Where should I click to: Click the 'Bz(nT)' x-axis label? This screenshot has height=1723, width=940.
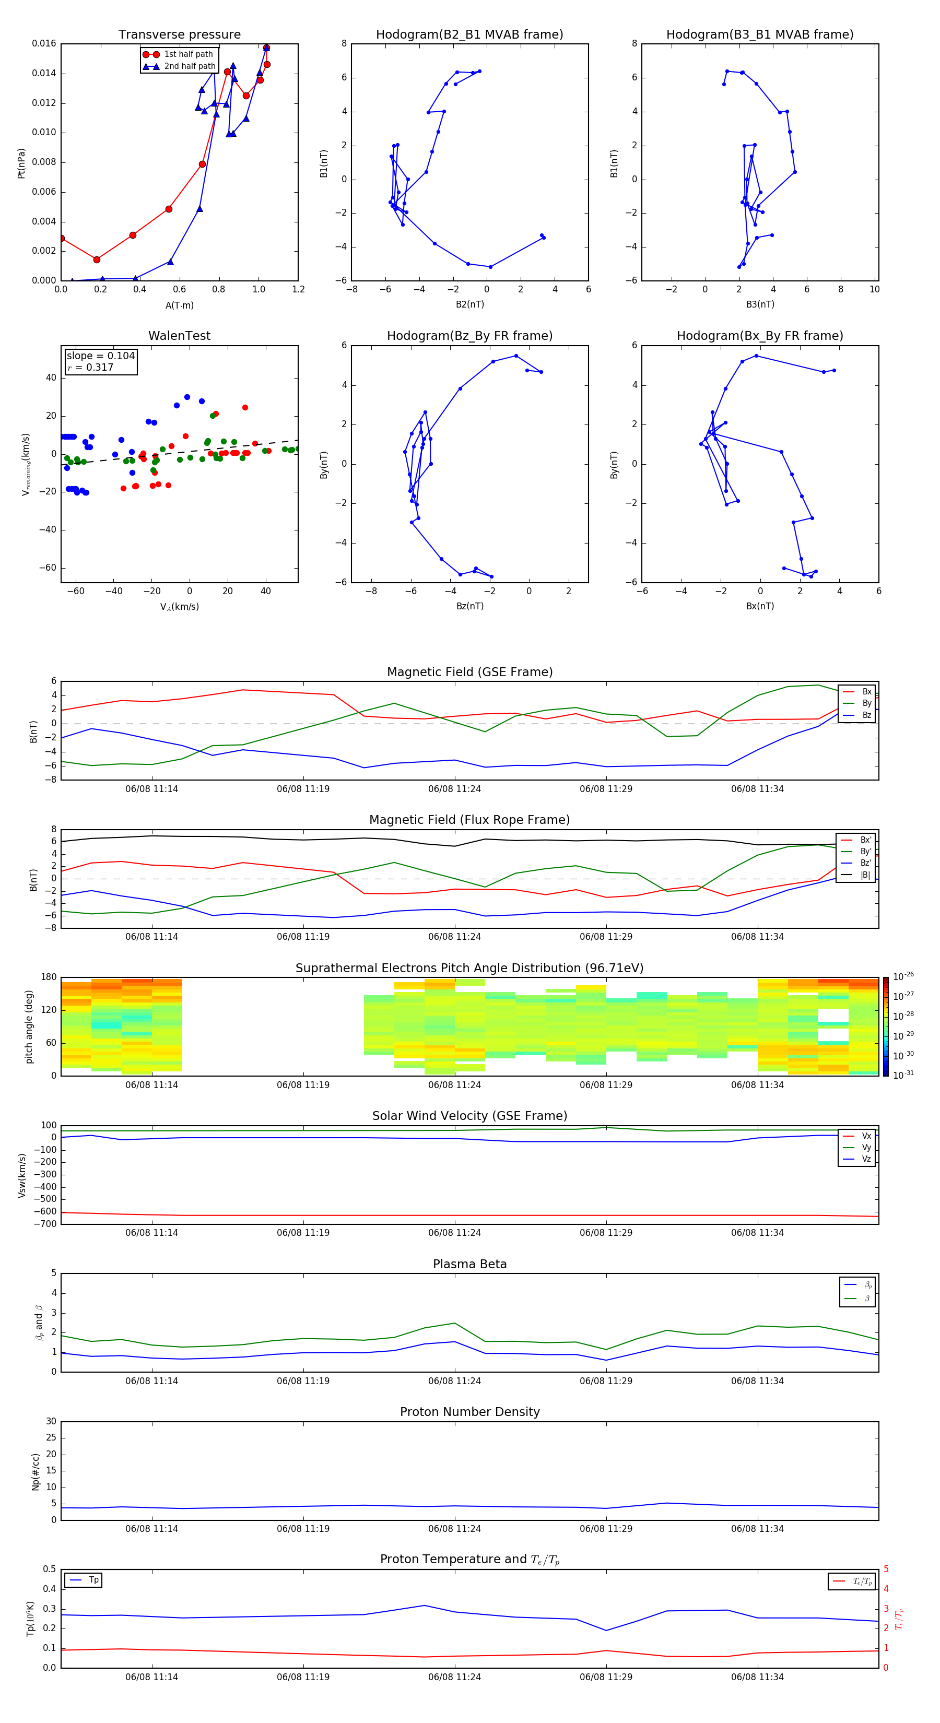click(x=469, y=606)
